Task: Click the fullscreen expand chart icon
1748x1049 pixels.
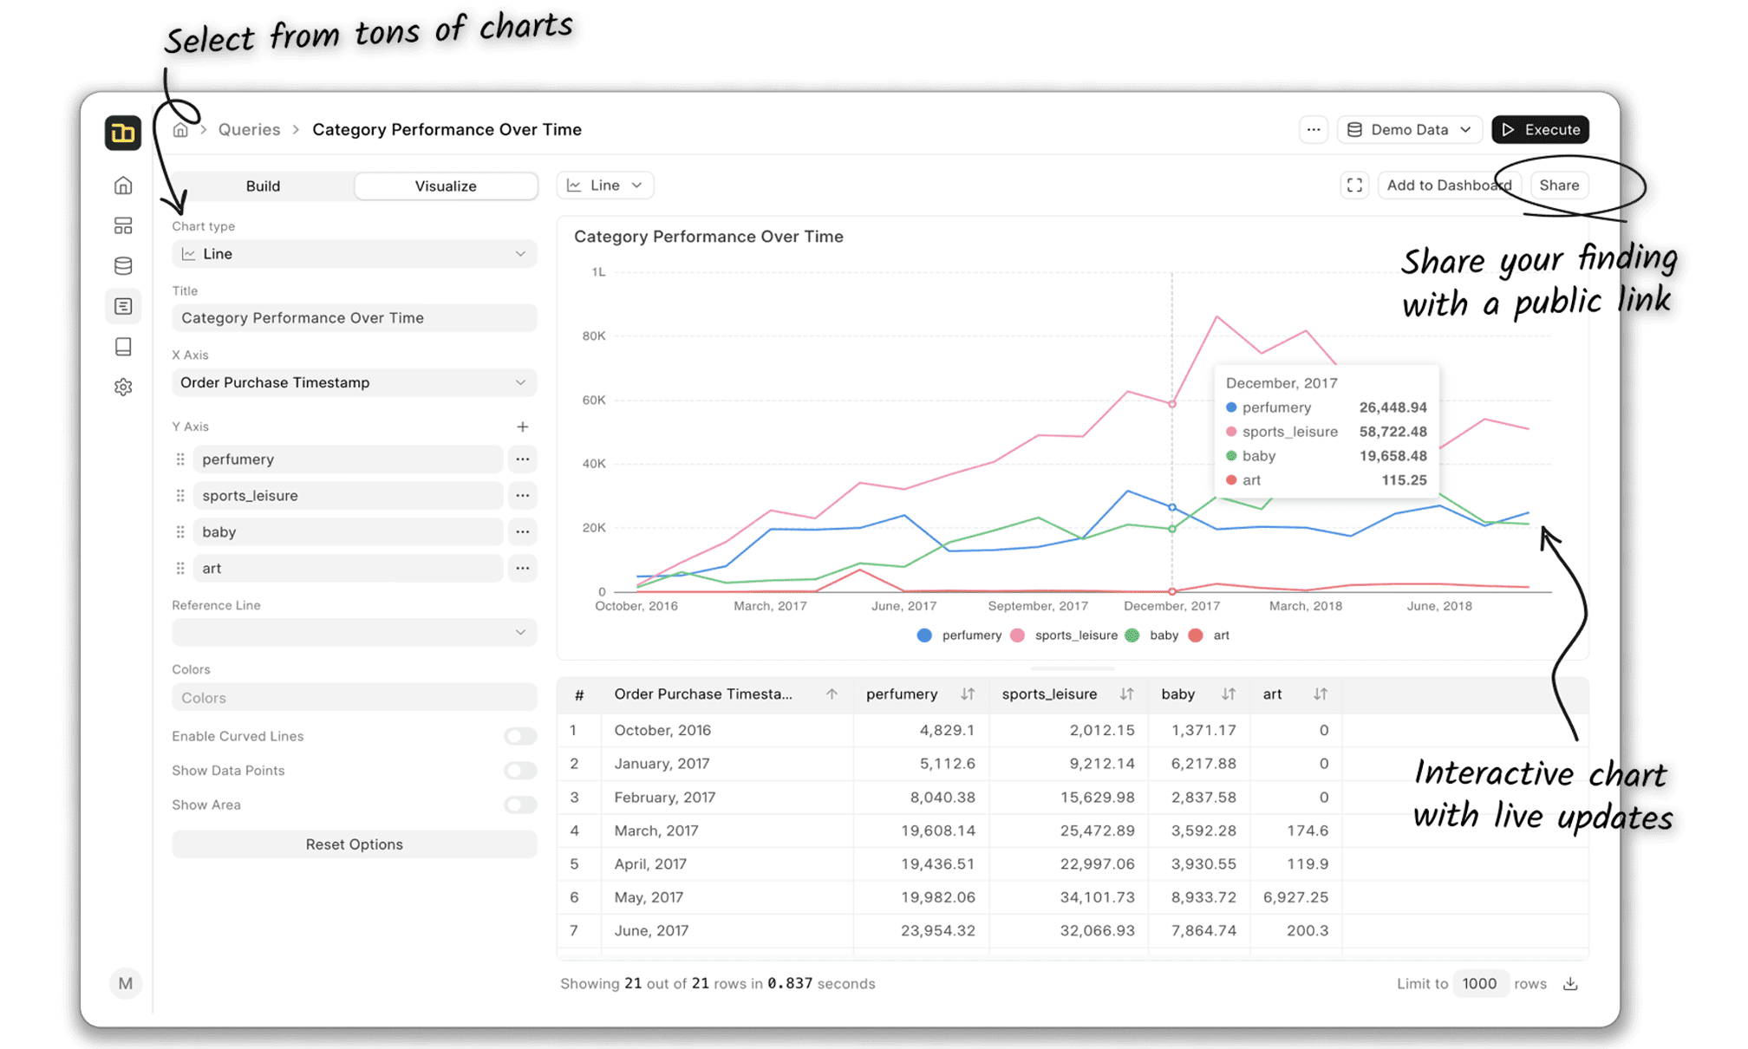Action: click(x=1354, y=186)
